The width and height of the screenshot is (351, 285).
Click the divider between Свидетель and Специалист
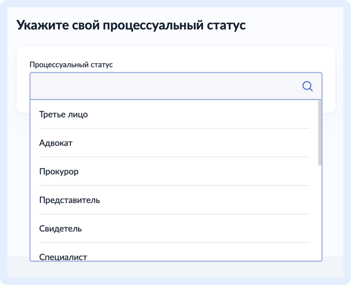tap(174, 243)
